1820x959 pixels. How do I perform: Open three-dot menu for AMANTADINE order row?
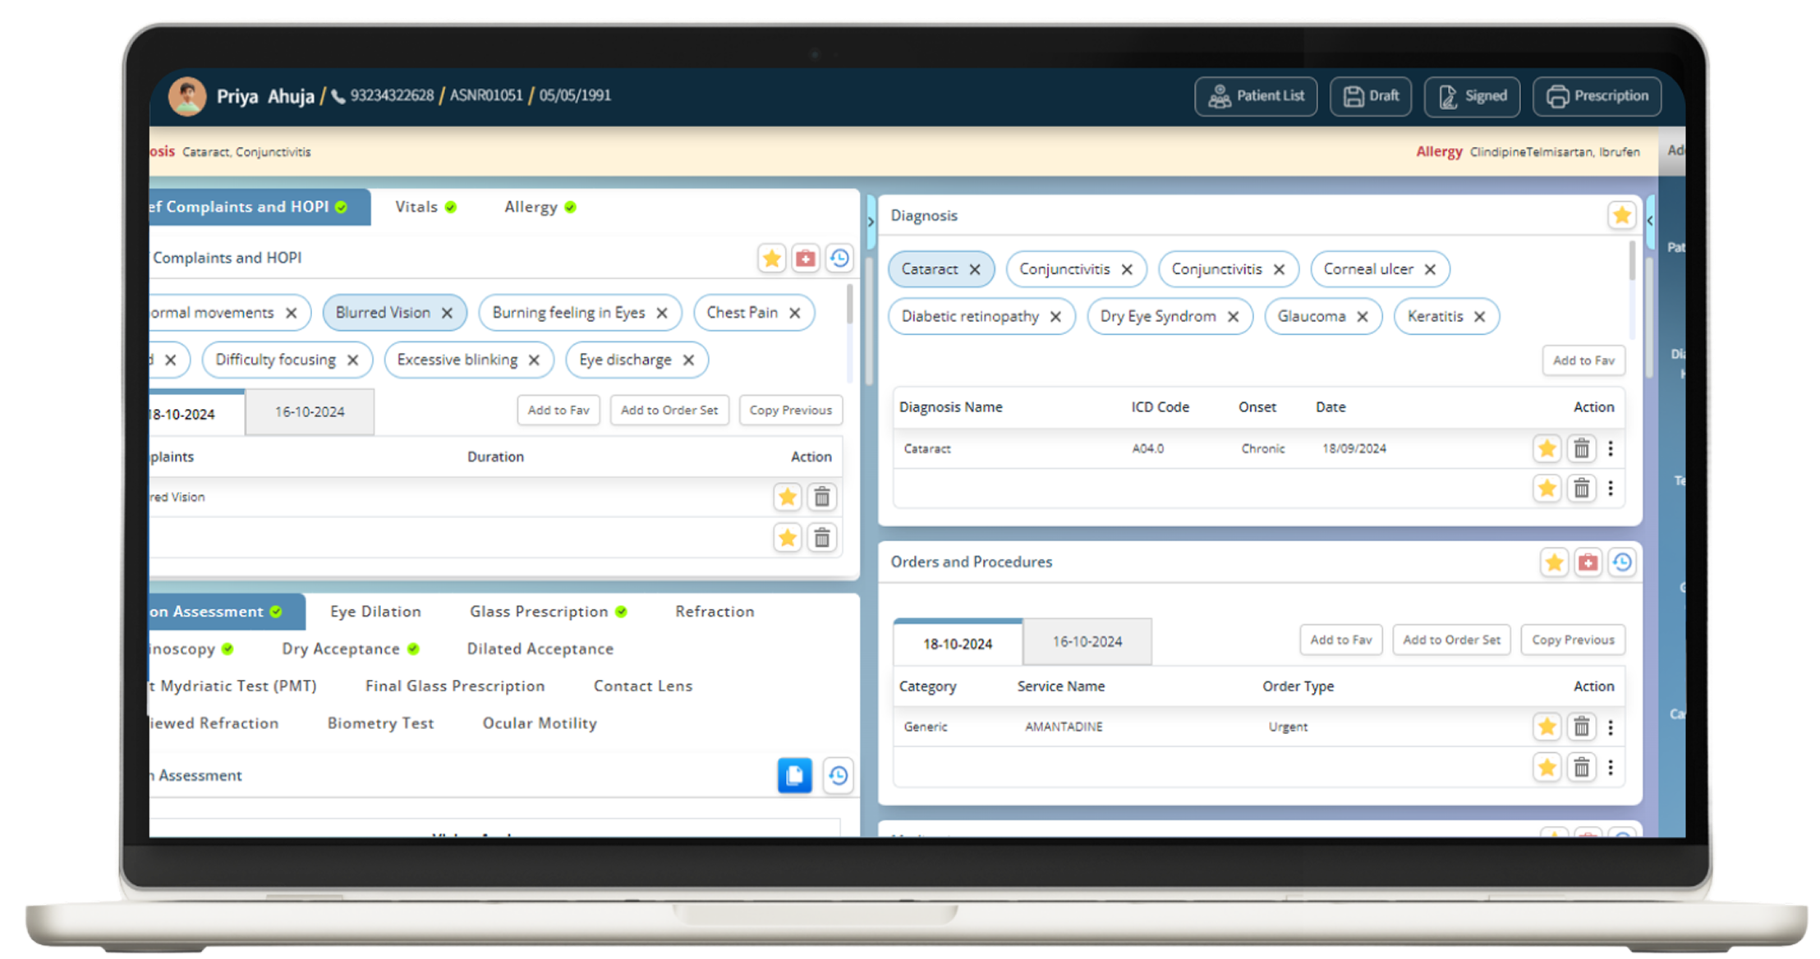[x=1611, y=727]
